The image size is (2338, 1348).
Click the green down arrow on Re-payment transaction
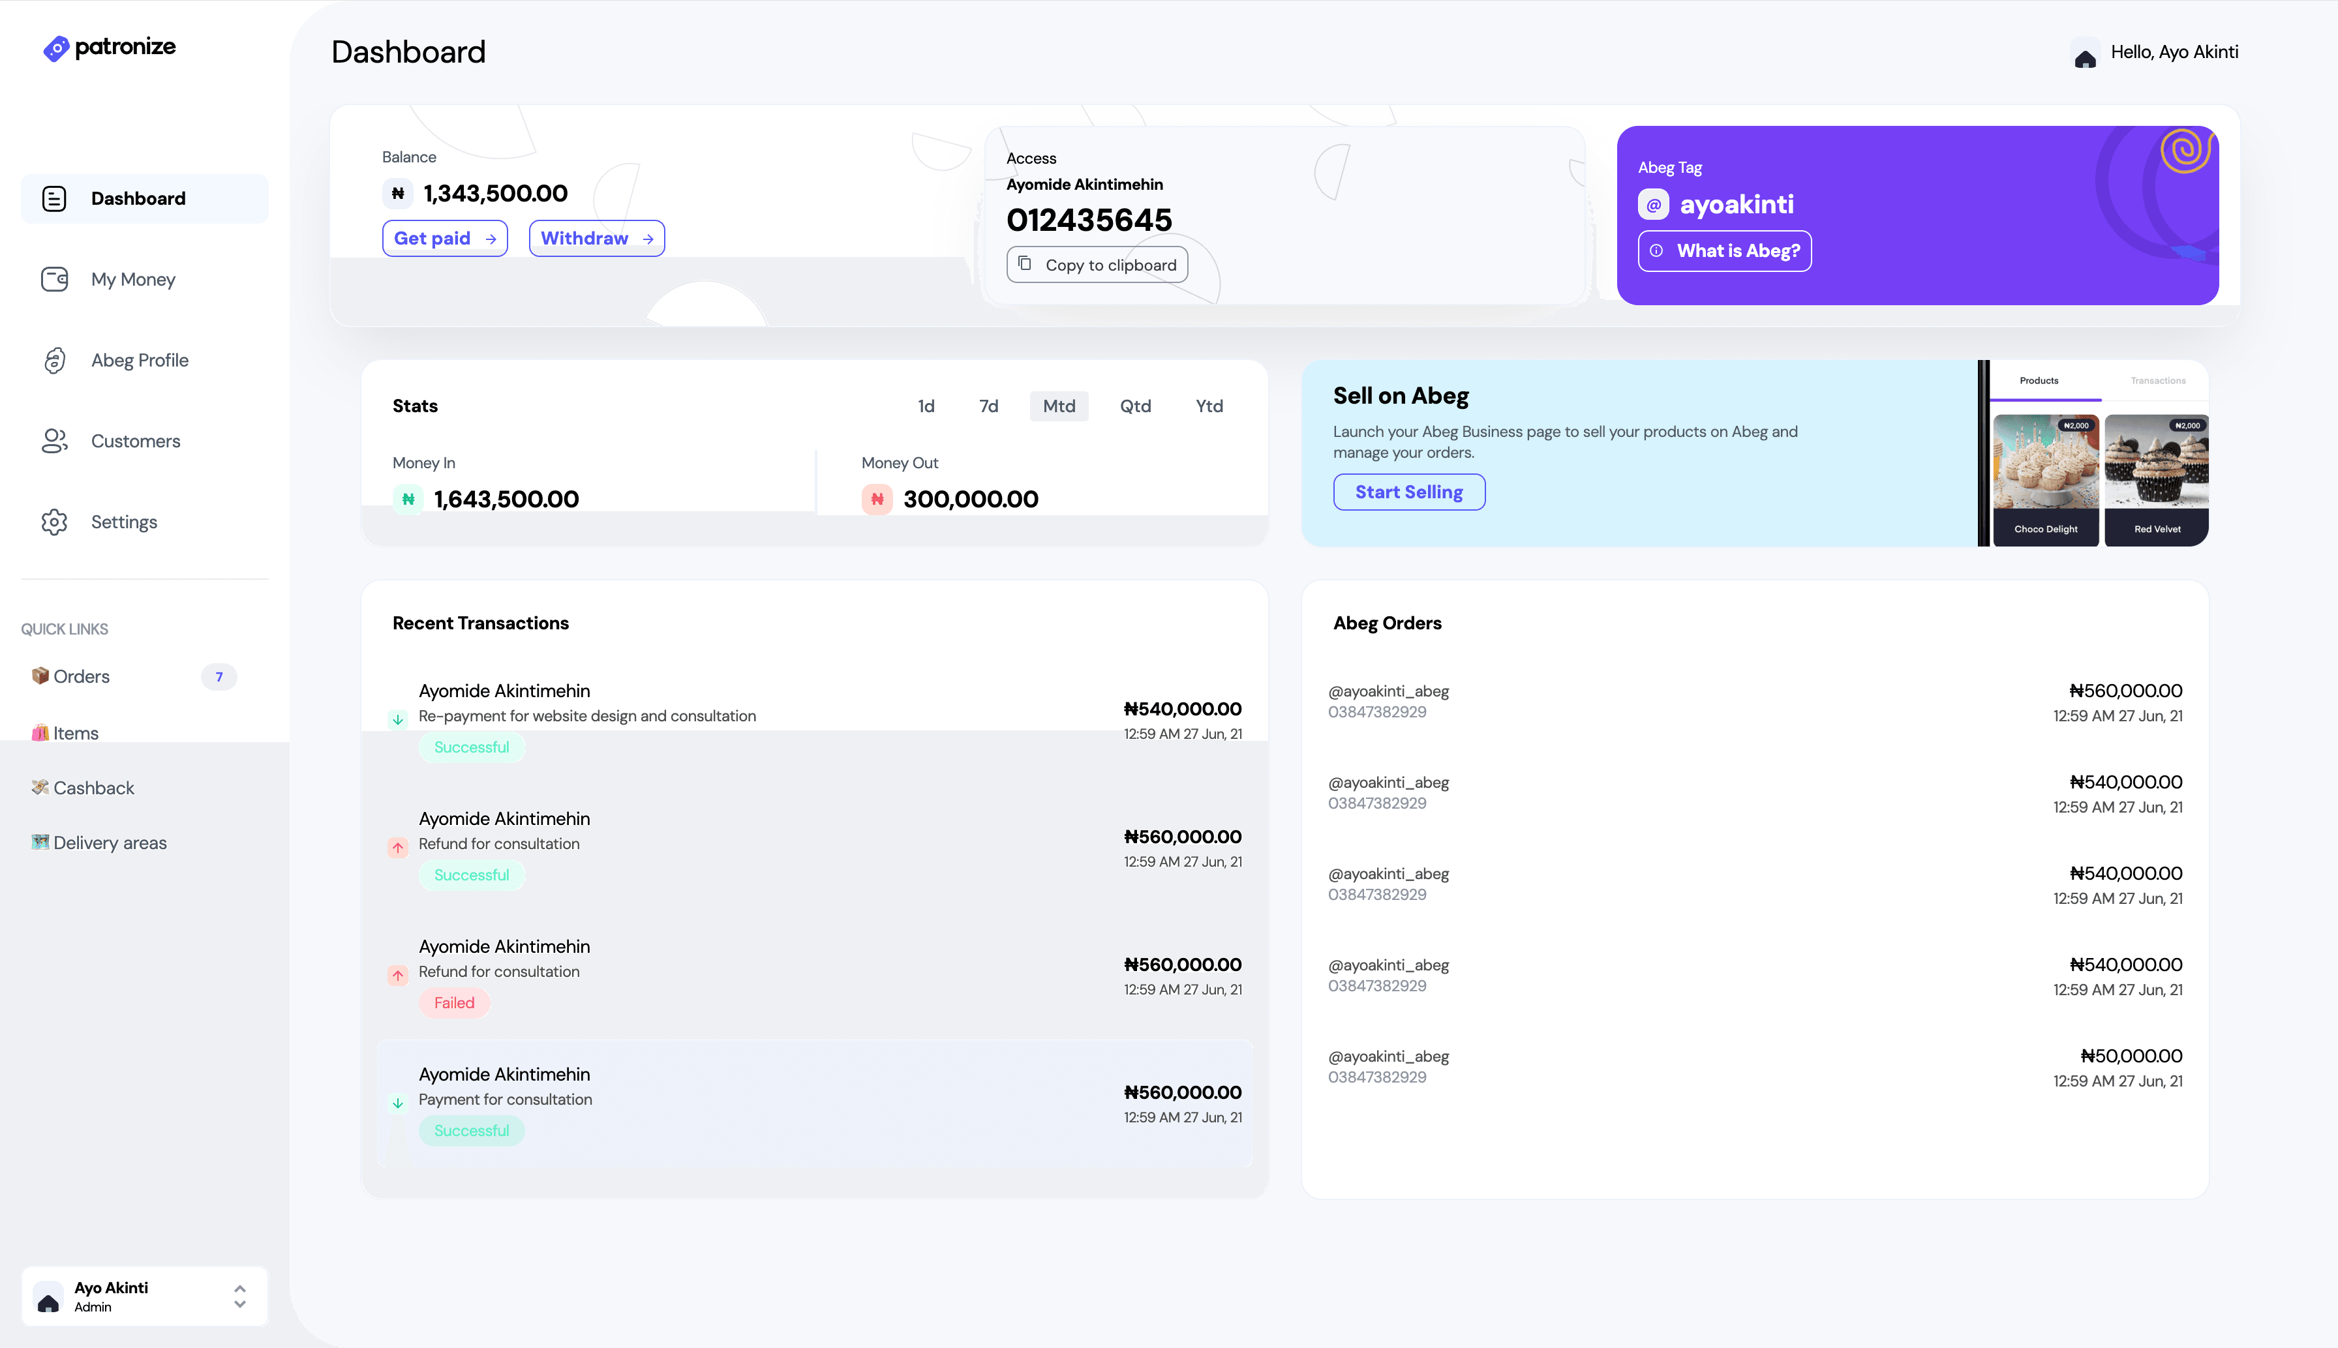click(397, 719)
